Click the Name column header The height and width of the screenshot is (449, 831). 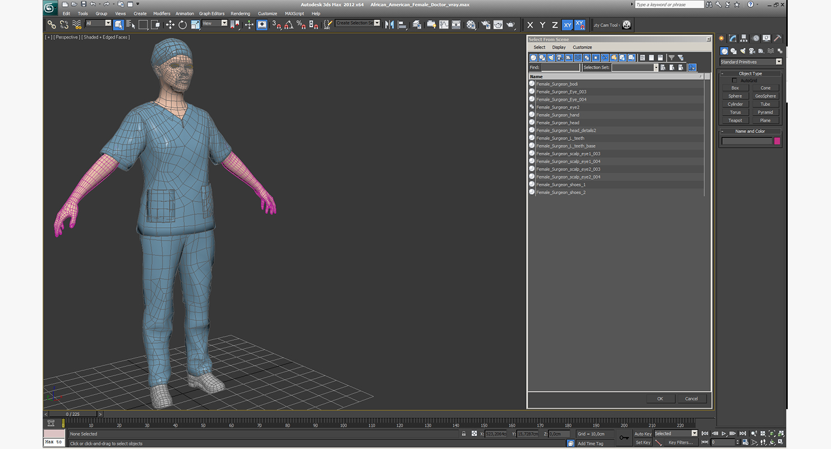pyautogui.click(x=616, y=76)
